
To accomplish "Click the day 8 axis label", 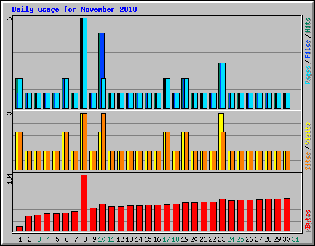I will pyautogui.click(x=85, y=239).
